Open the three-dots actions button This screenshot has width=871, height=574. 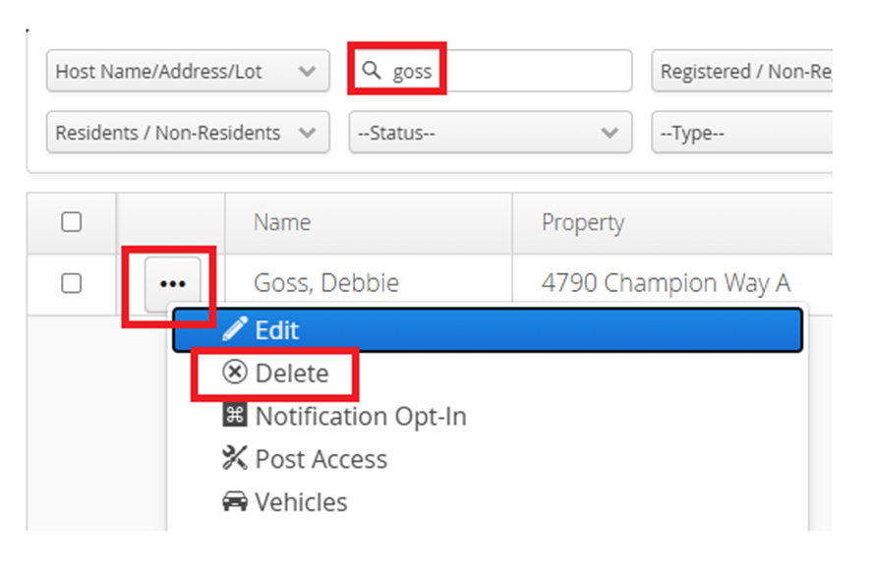point(173,284)
